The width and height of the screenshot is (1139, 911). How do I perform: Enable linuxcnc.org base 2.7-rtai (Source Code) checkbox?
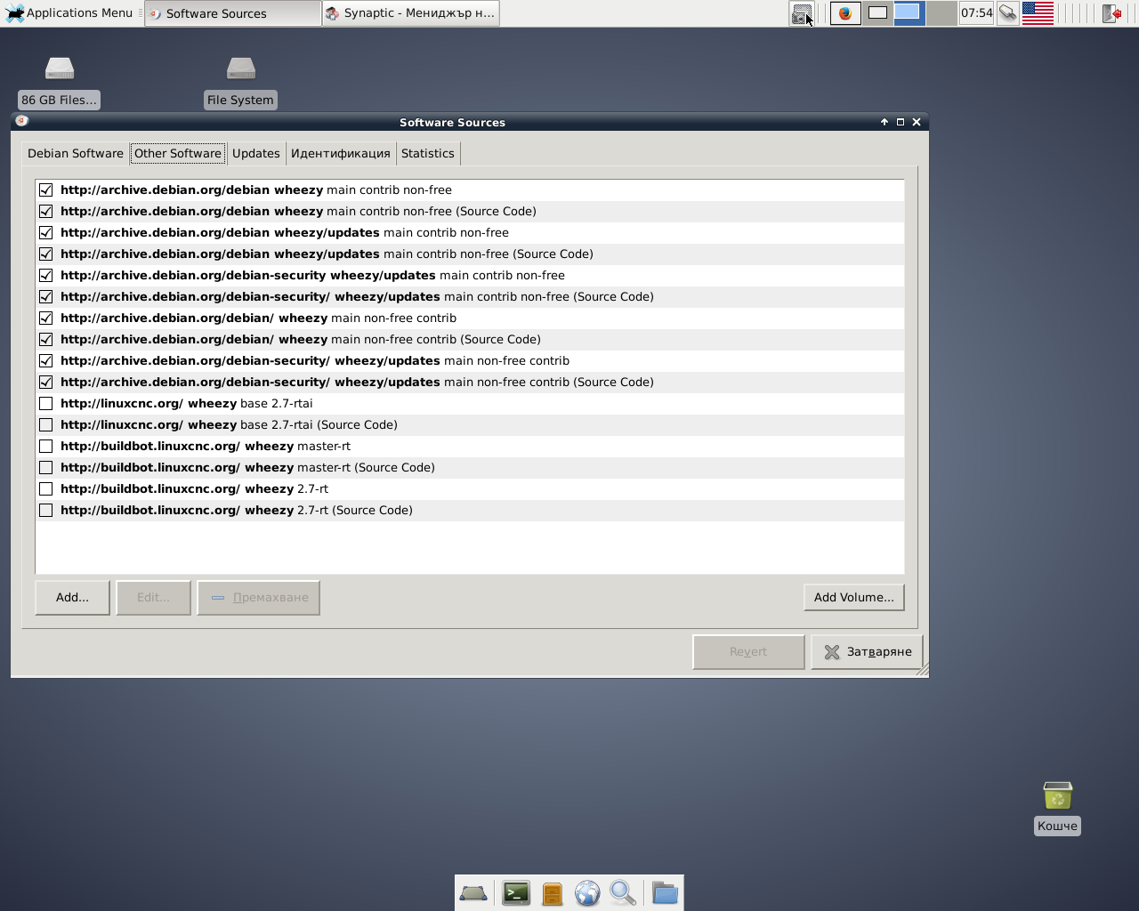click(46, 425)
